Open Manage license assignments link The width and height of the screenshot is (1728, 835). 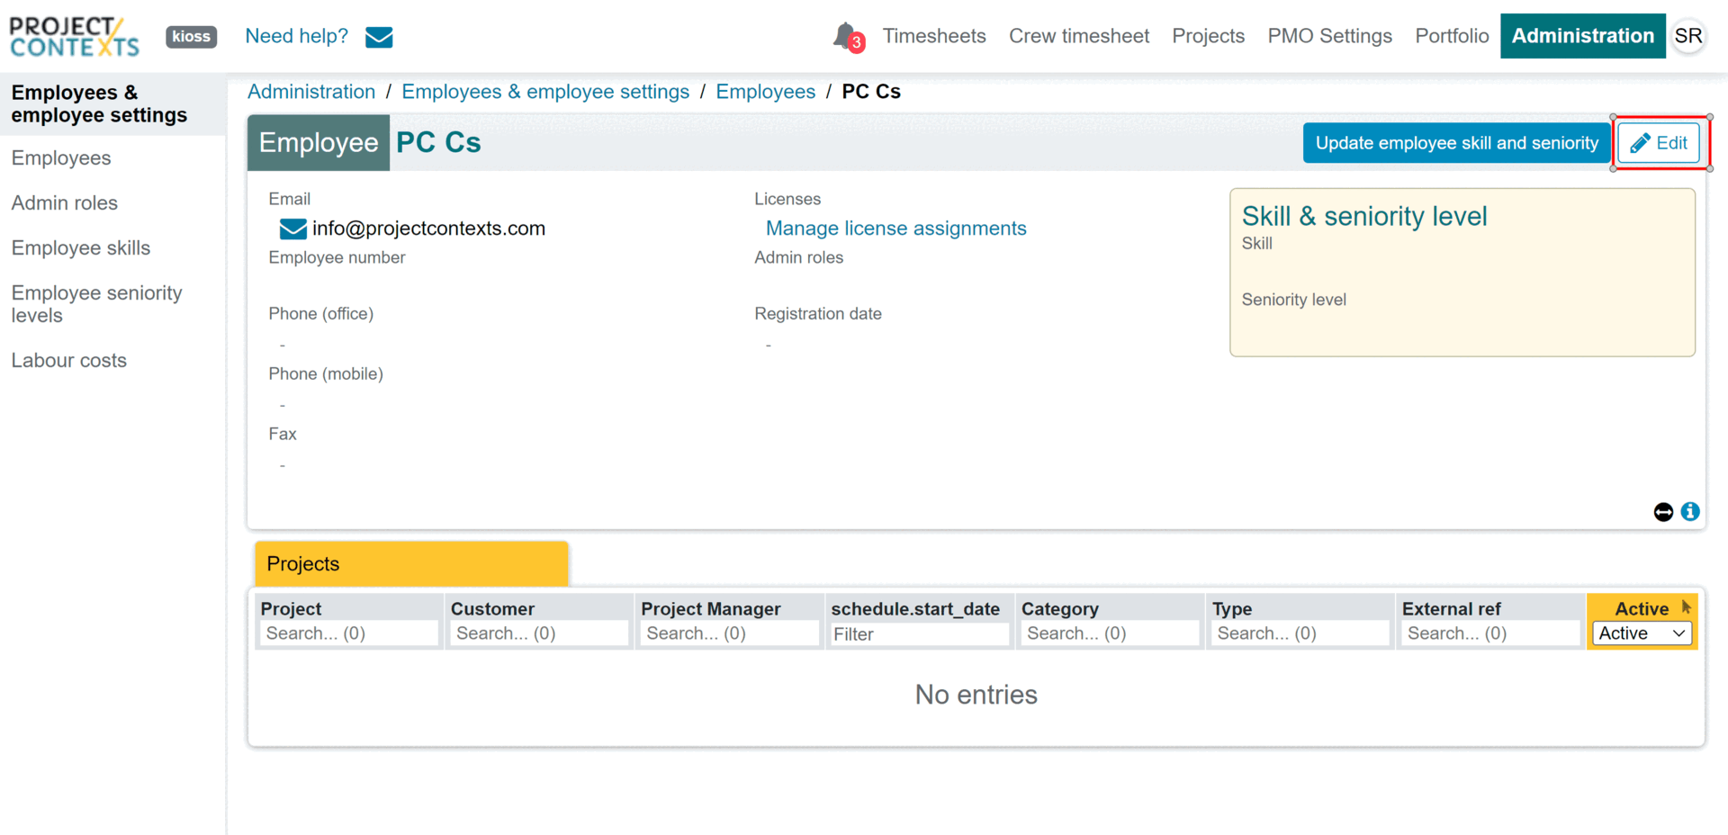[895, 229]
